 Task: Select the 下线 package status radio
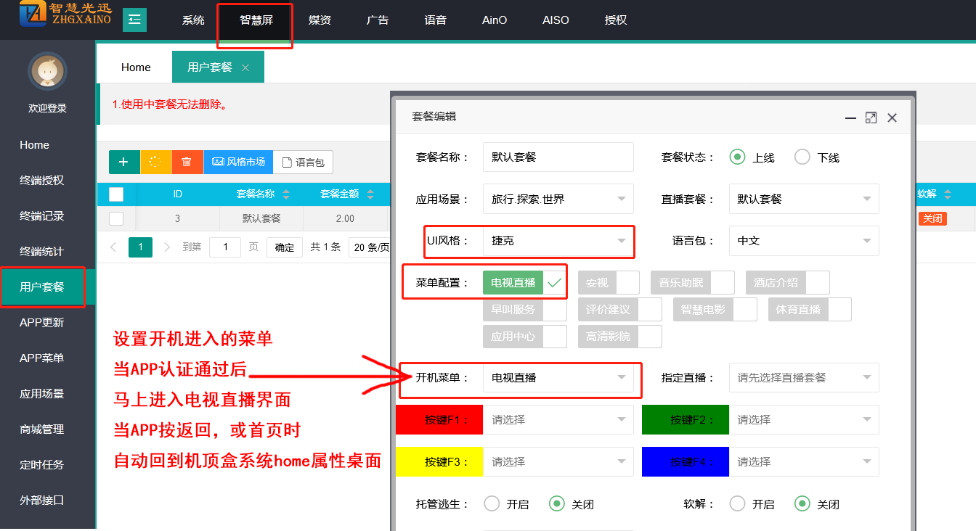pos(802,157)
